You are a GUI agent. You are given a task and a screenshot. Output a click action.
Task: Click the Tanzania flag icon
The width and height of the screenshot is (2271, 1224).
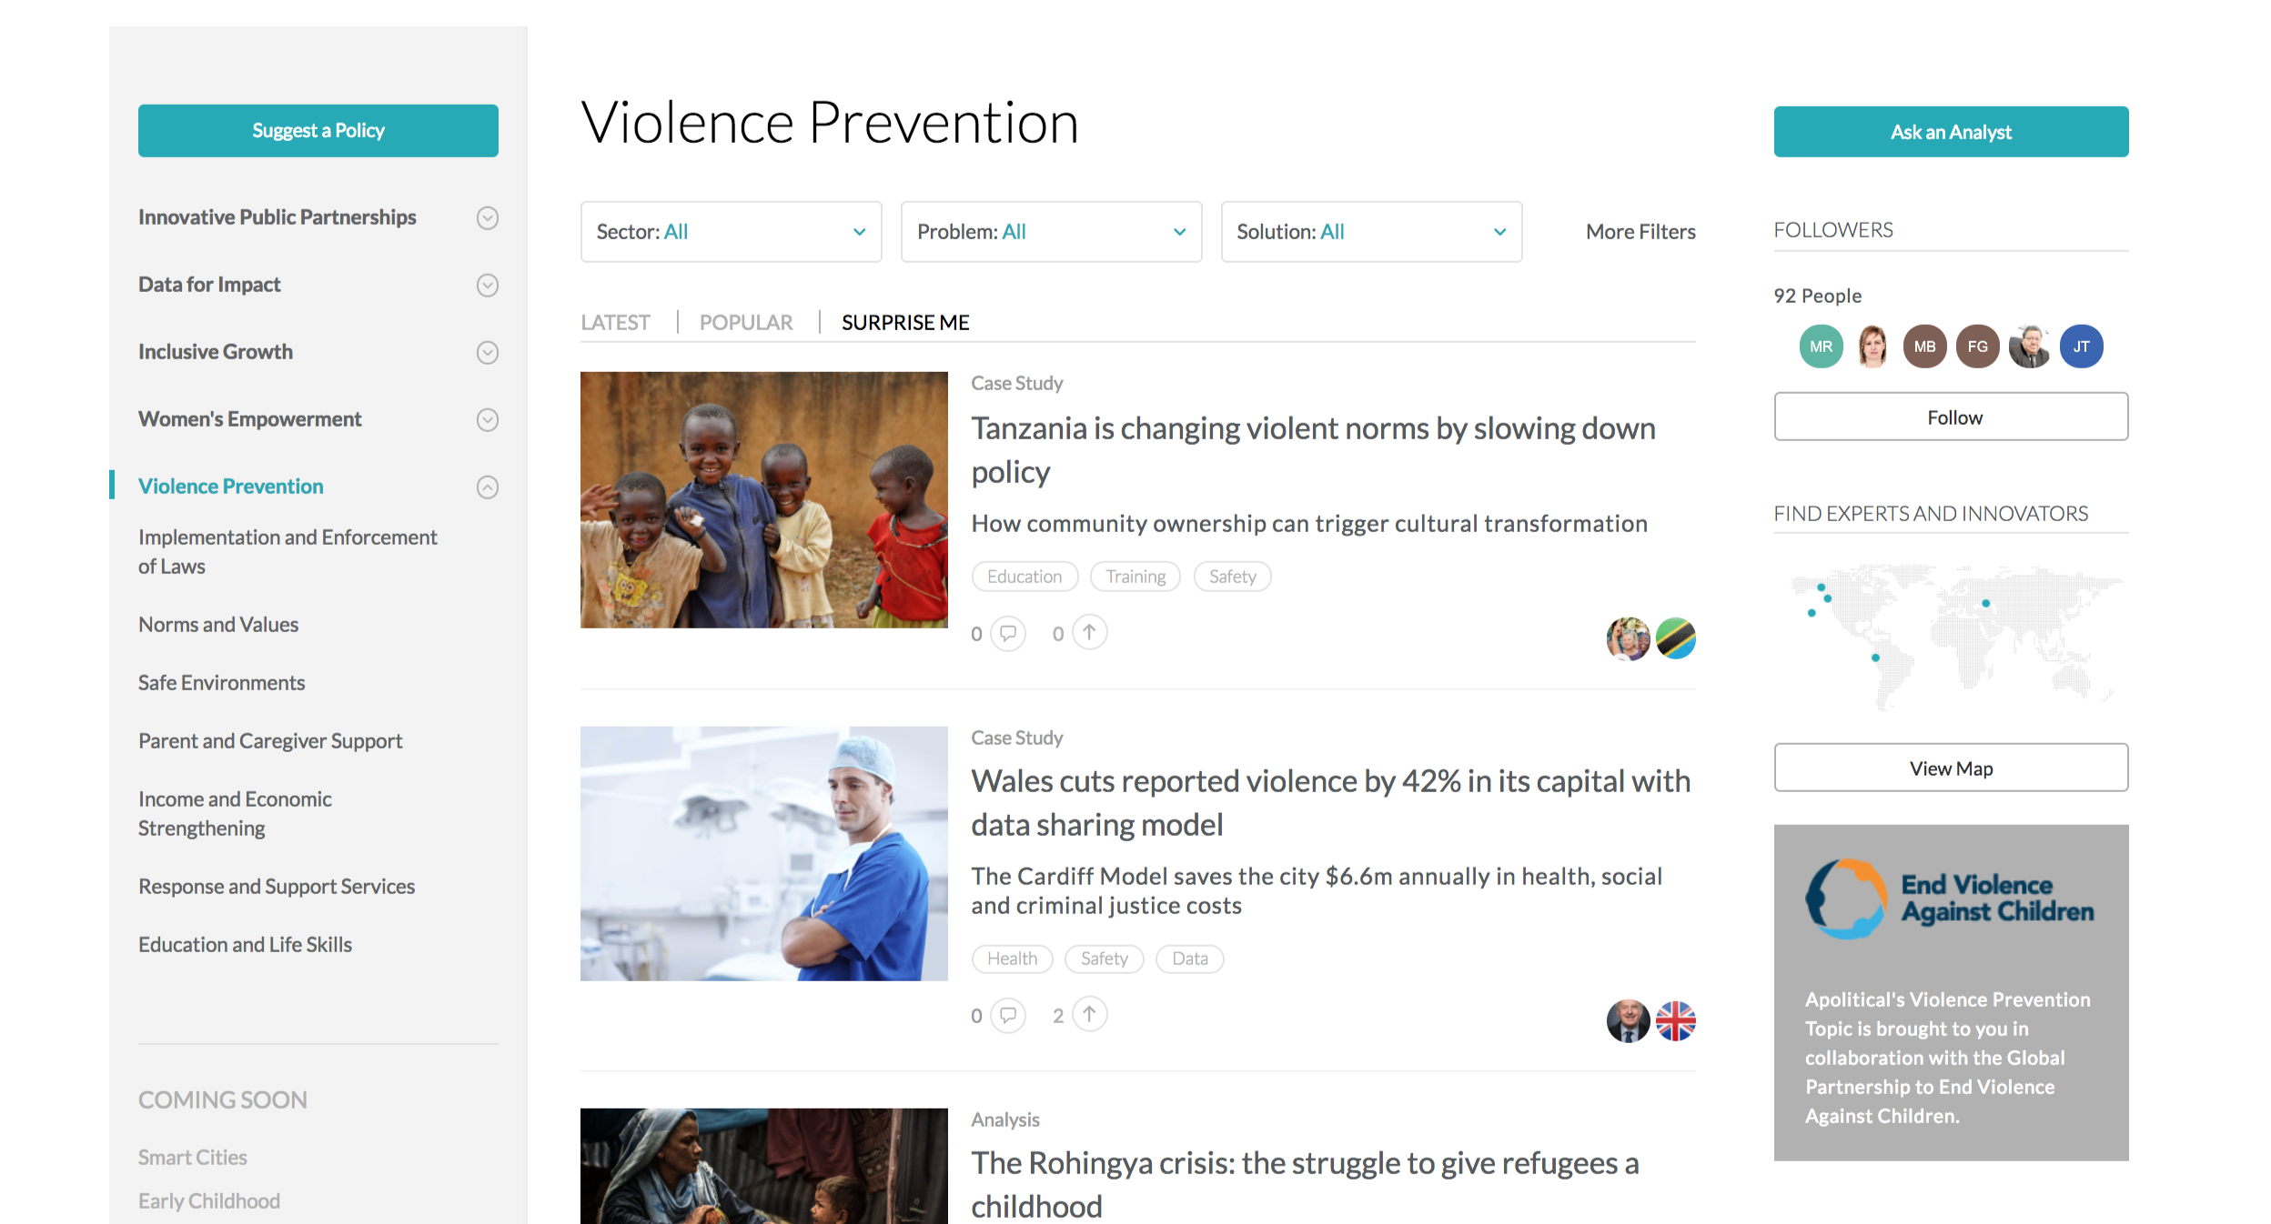1675,638
